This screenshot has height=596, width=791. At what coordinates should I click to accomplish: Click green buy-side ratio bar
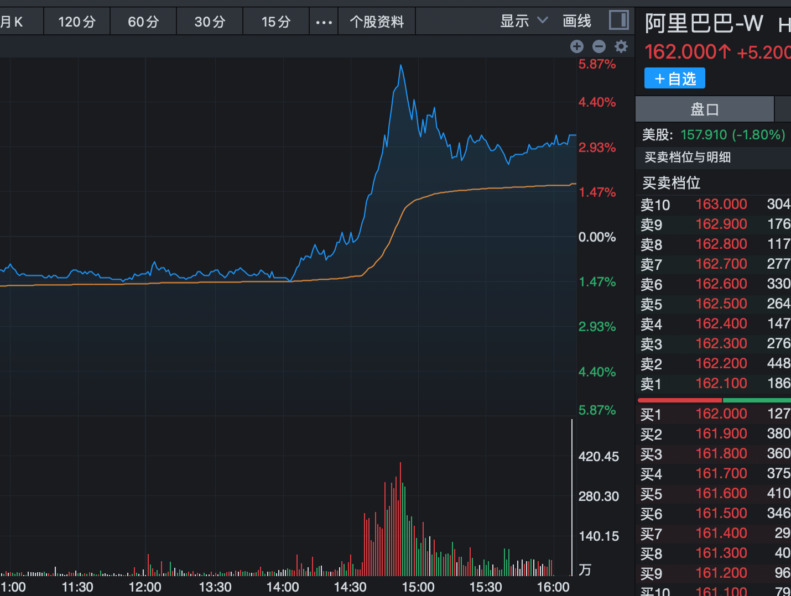pyautogui.click(x=757, y=400)
